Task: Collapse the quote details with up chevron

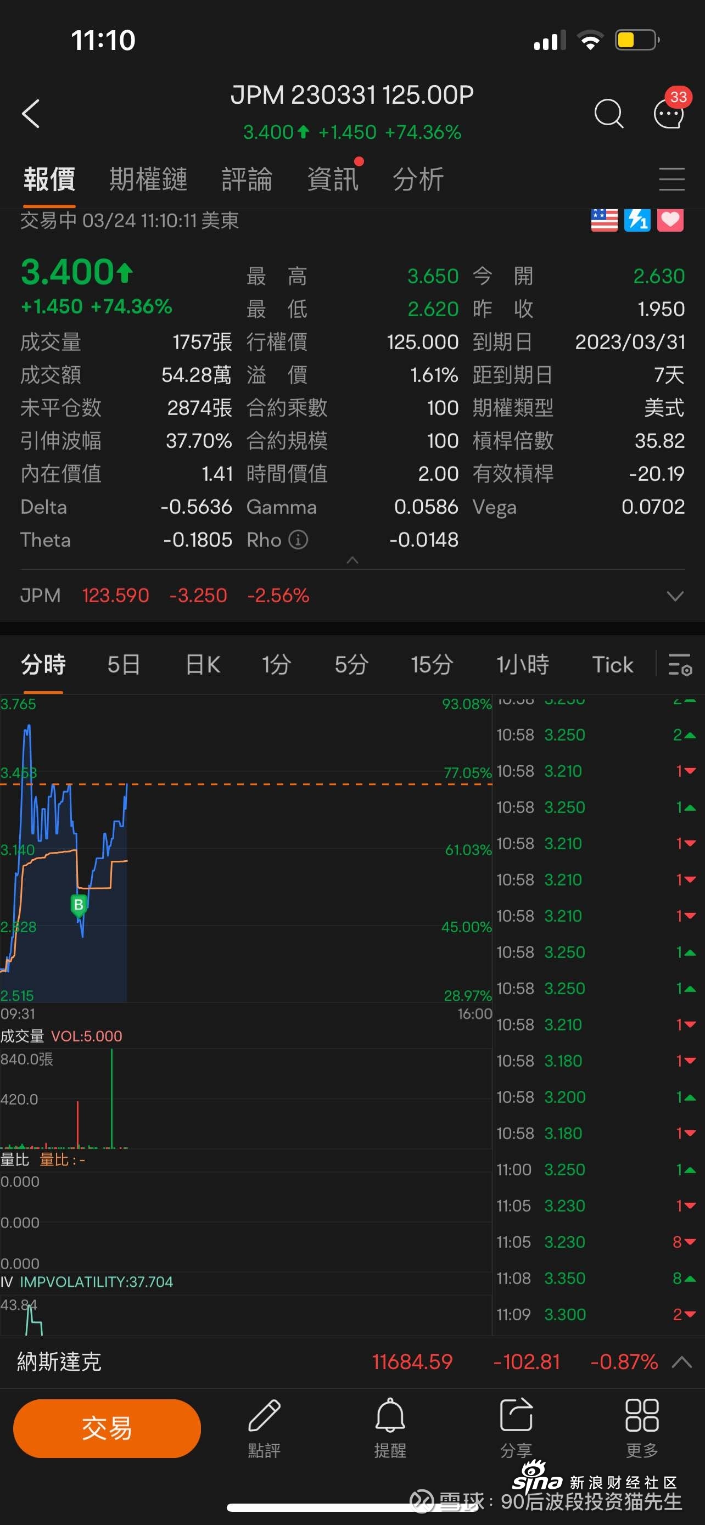Action: (x=352, y=560)
